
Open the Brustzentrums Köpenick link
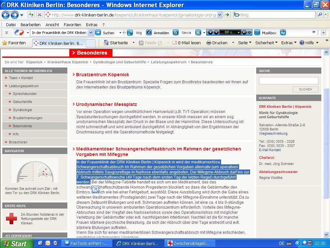[x=139, y=87]
